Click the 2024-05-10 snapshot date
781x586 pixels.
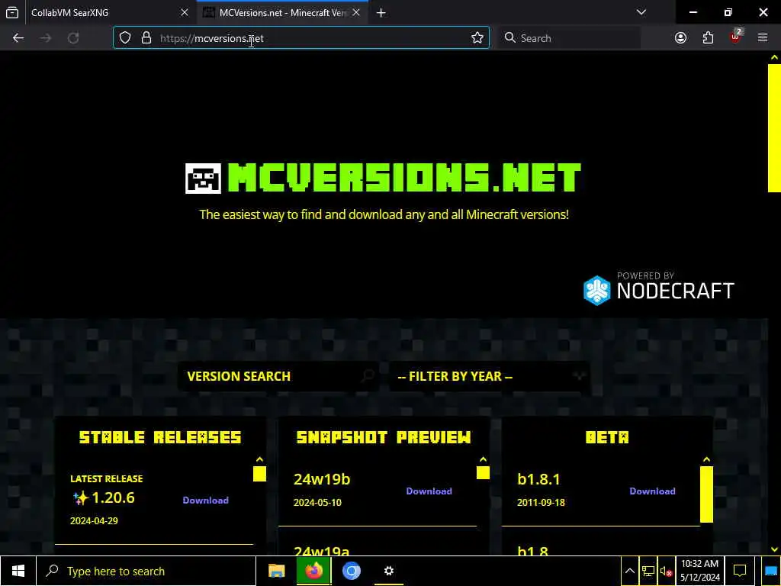(x=317, y=503)
